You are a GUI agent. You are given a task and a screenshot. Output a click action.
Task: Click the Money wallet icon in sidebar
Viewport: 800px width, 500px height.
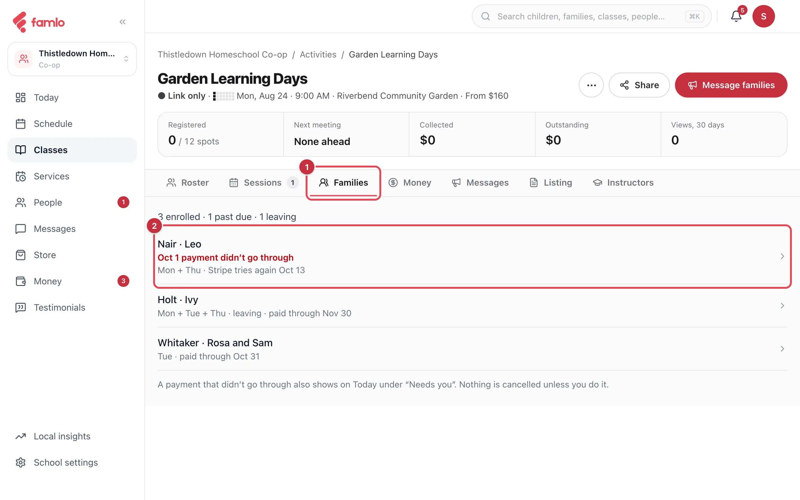coord(21,281)
